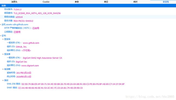
Task: Click the start date 2017年3月23日
Action: tap(24, 73)
